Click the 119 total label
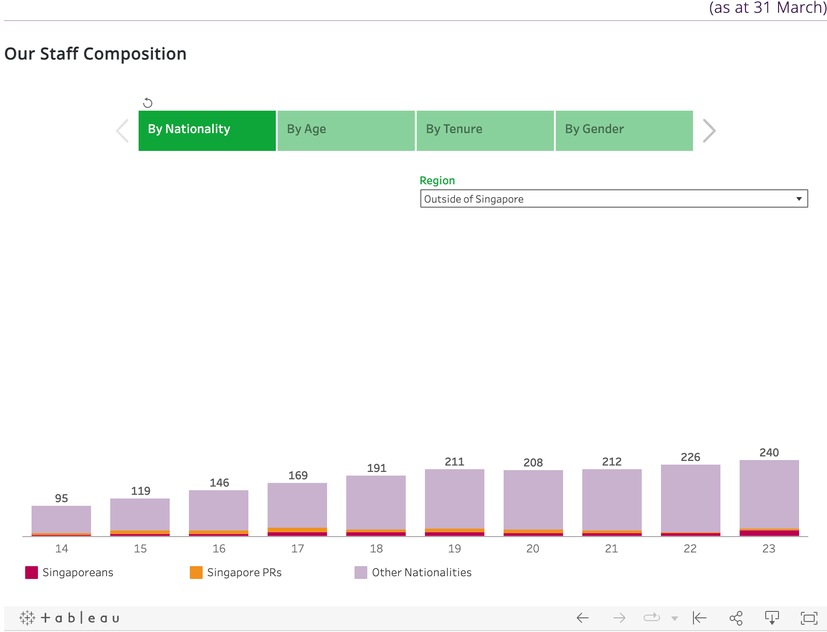This screenshot has width=827, height=632. 141,491
